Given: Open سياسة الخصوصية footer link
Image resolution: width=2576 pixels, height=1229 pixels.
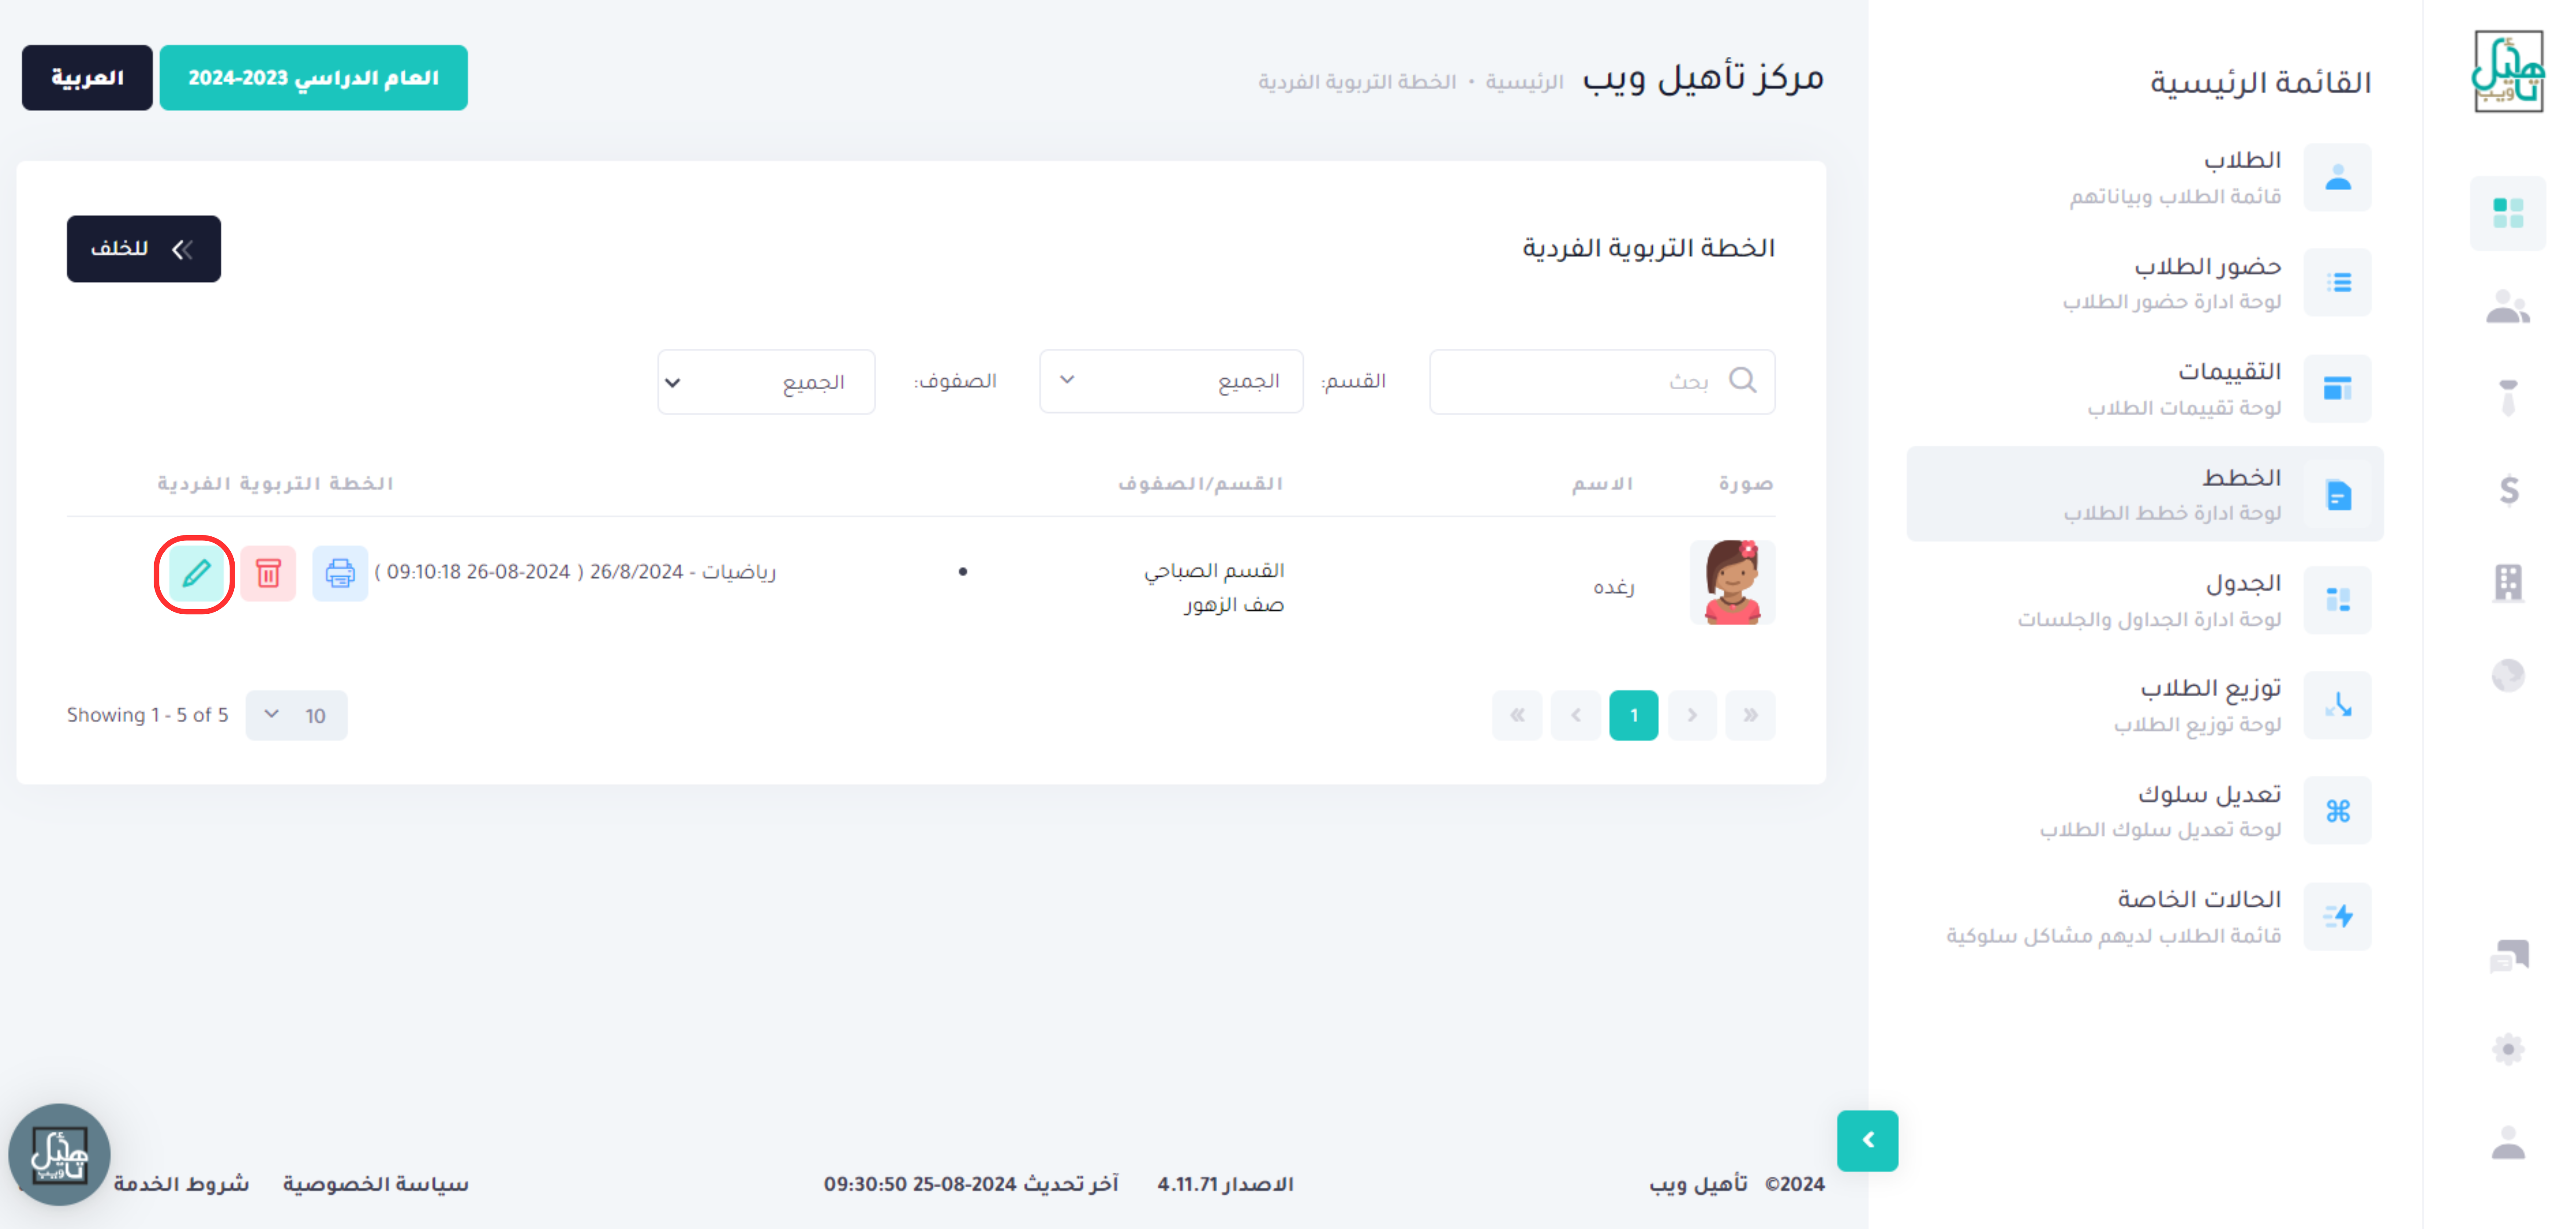Looking at the screenshot, I should (375, 1184).
